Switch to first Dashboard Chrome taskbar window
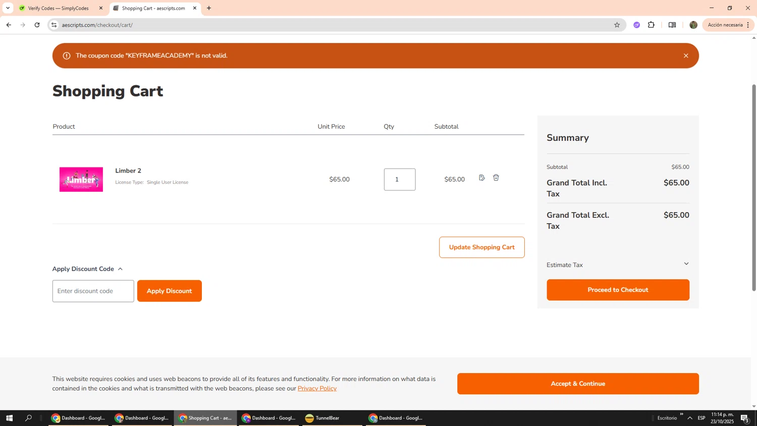Screen dimensions: 757x426 point(79,418)
